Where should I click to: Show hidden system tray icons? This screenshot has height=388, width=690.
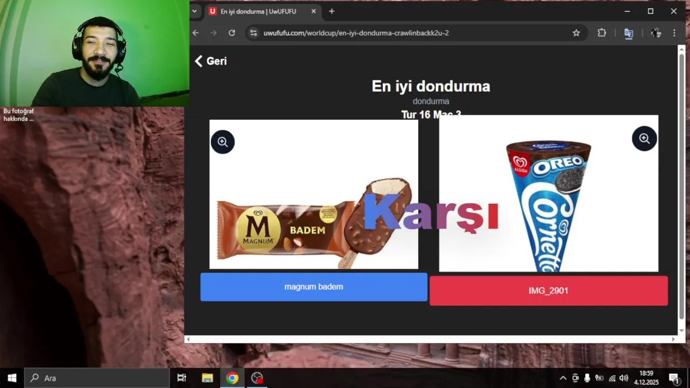(563, 378)
